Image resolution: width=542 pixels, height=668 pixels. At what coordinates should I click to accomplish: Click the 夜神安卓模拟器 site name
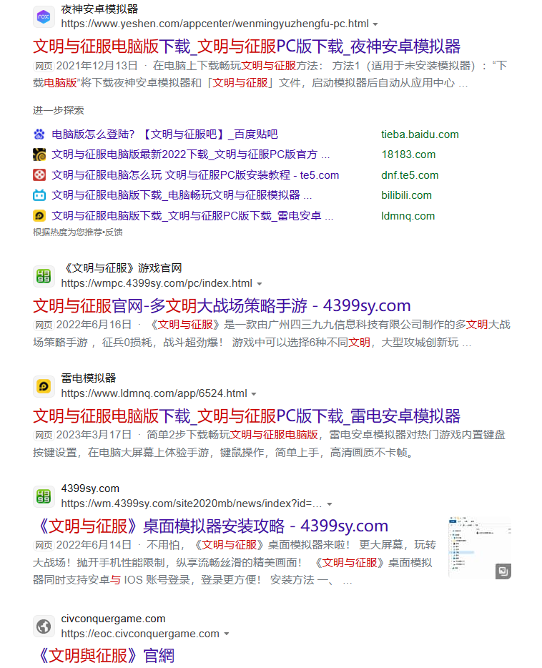click(x=99, y=9)
